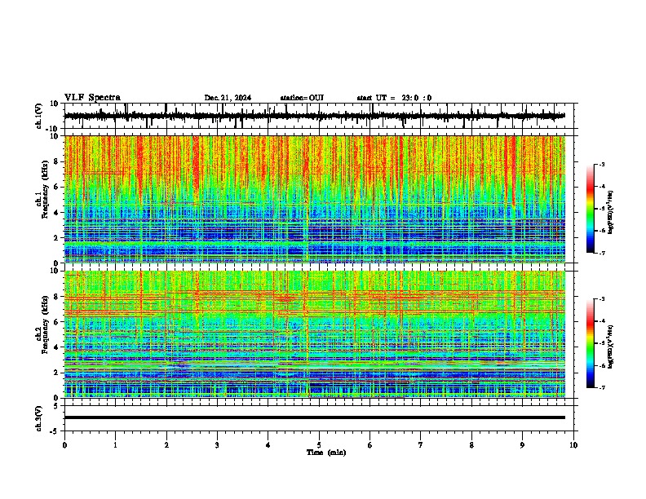The width and height of the screenshot is (646, 499).
Task: Click the tick label "9" on the Time axis
Action: 522,445
